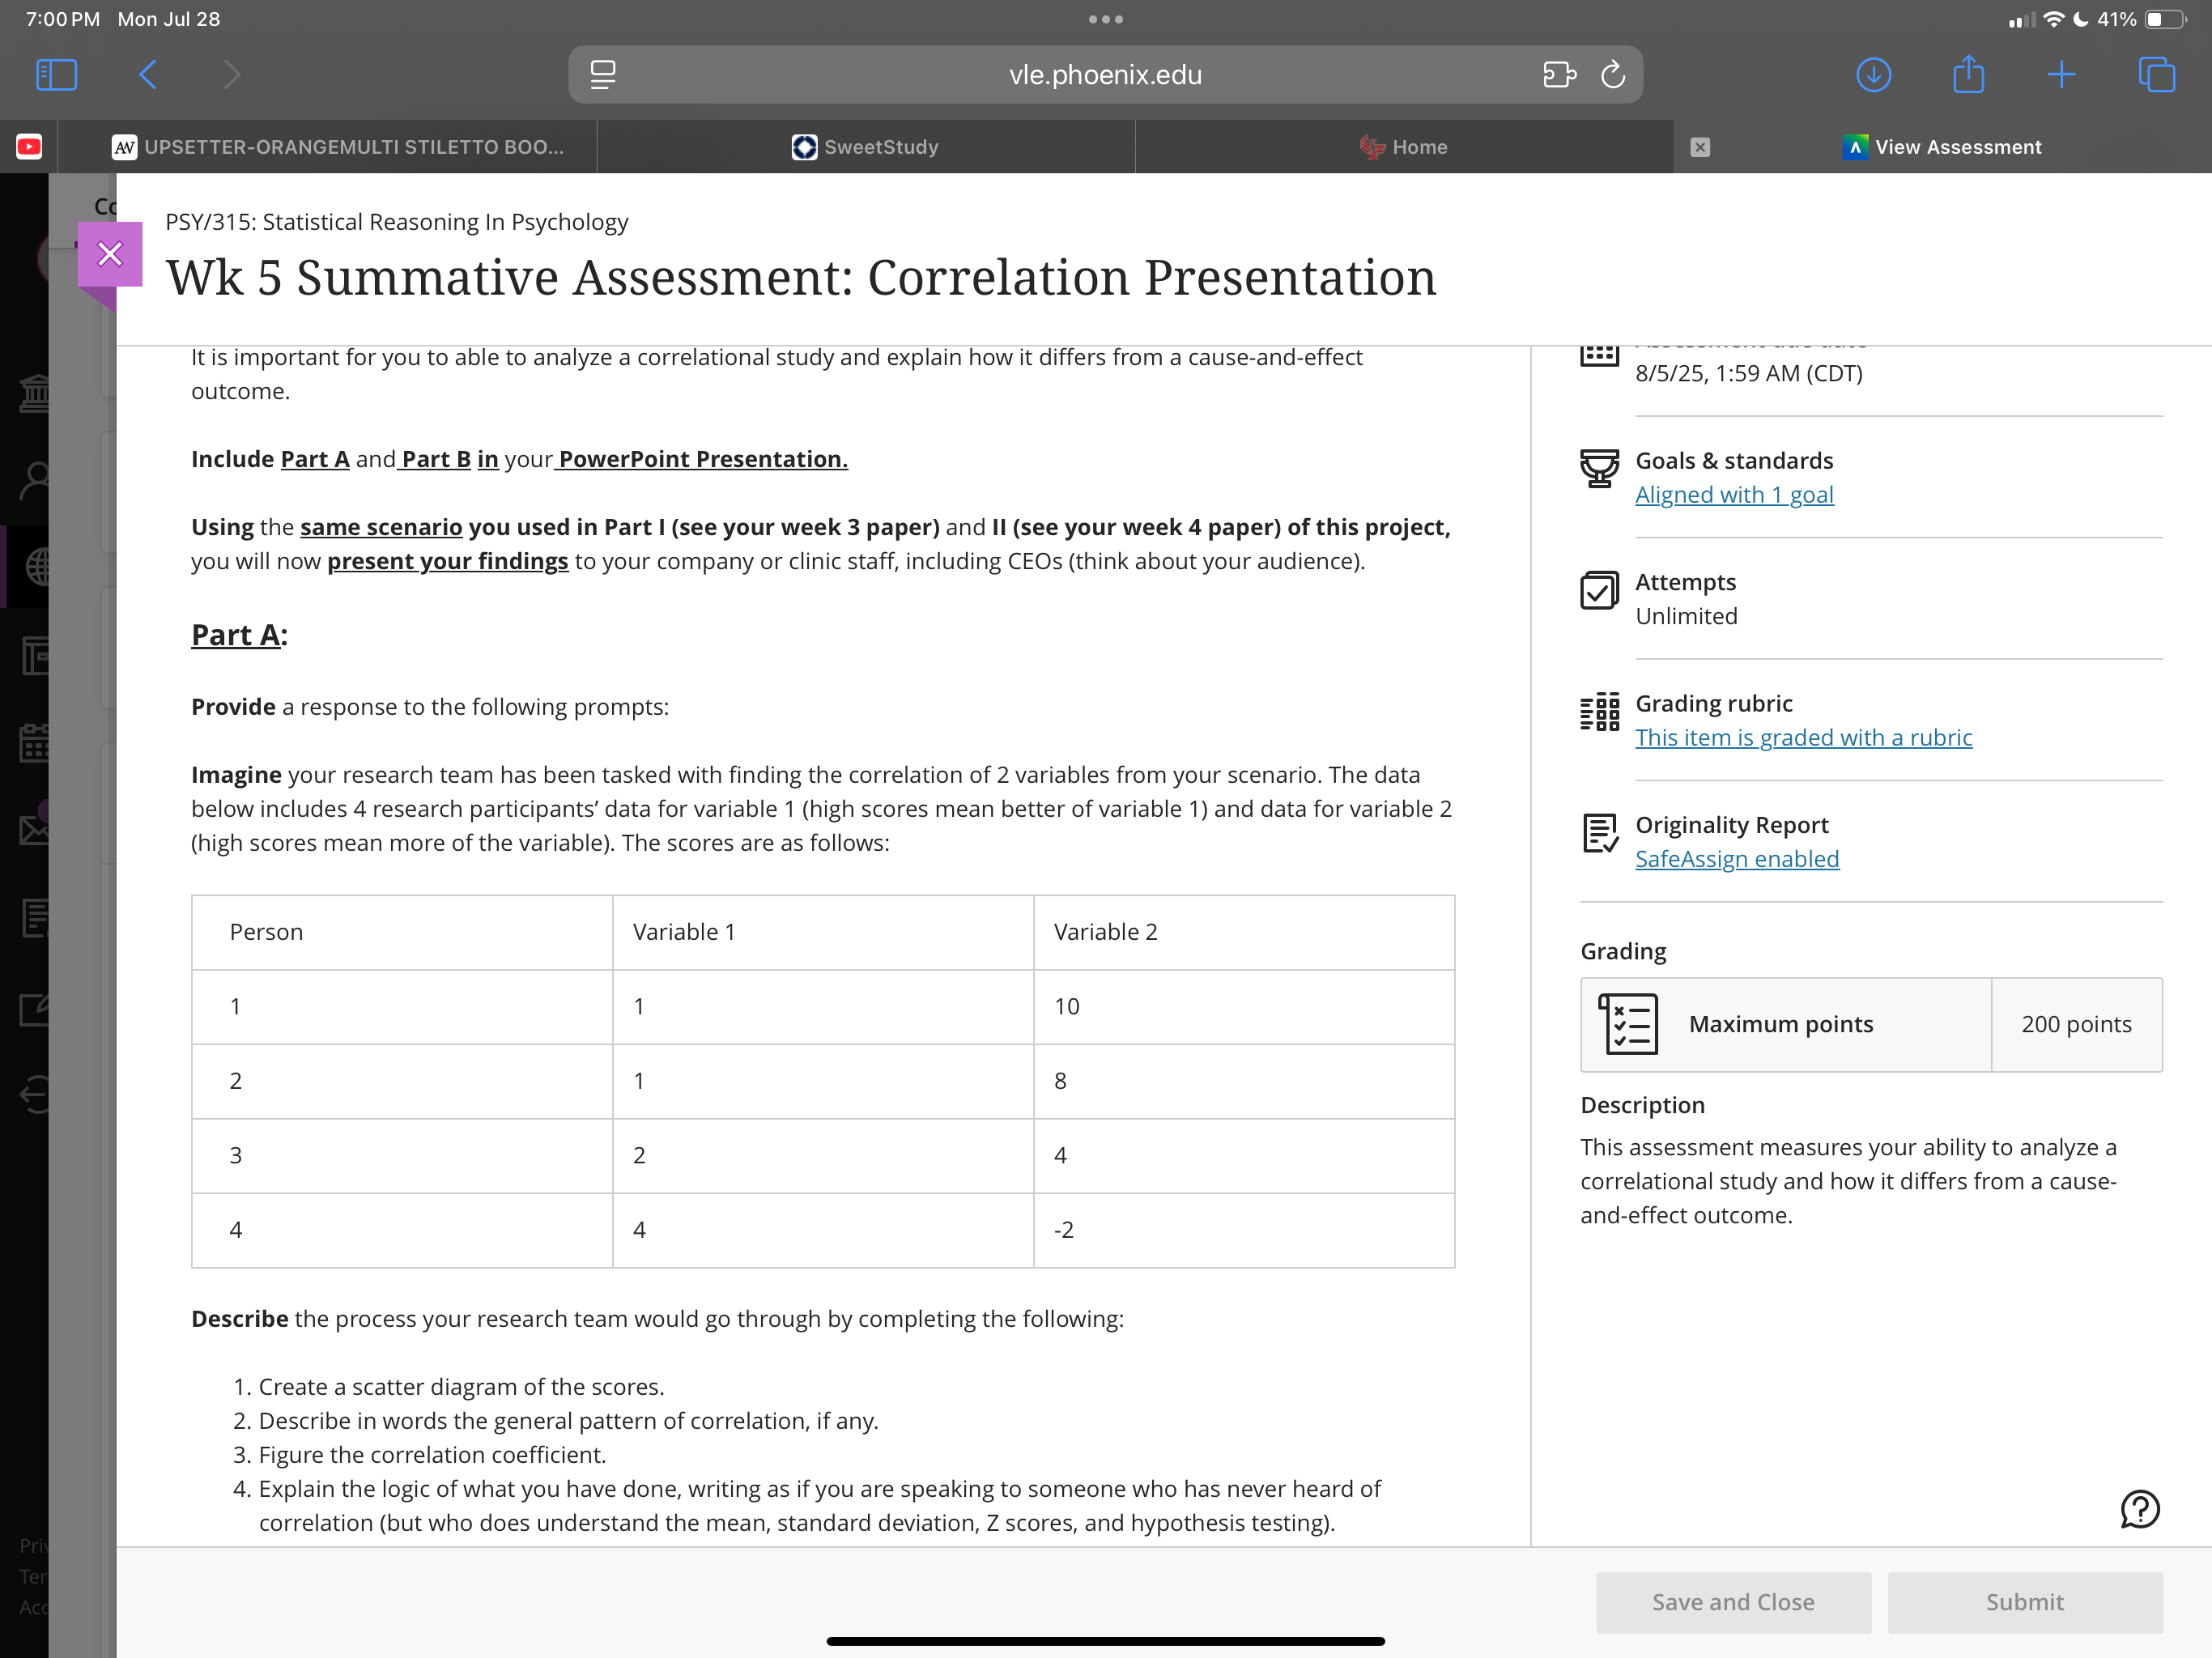Tap the vle.phoenix.edu address field
This screenshot has width=2212, height=1658.
[1105, 75]
